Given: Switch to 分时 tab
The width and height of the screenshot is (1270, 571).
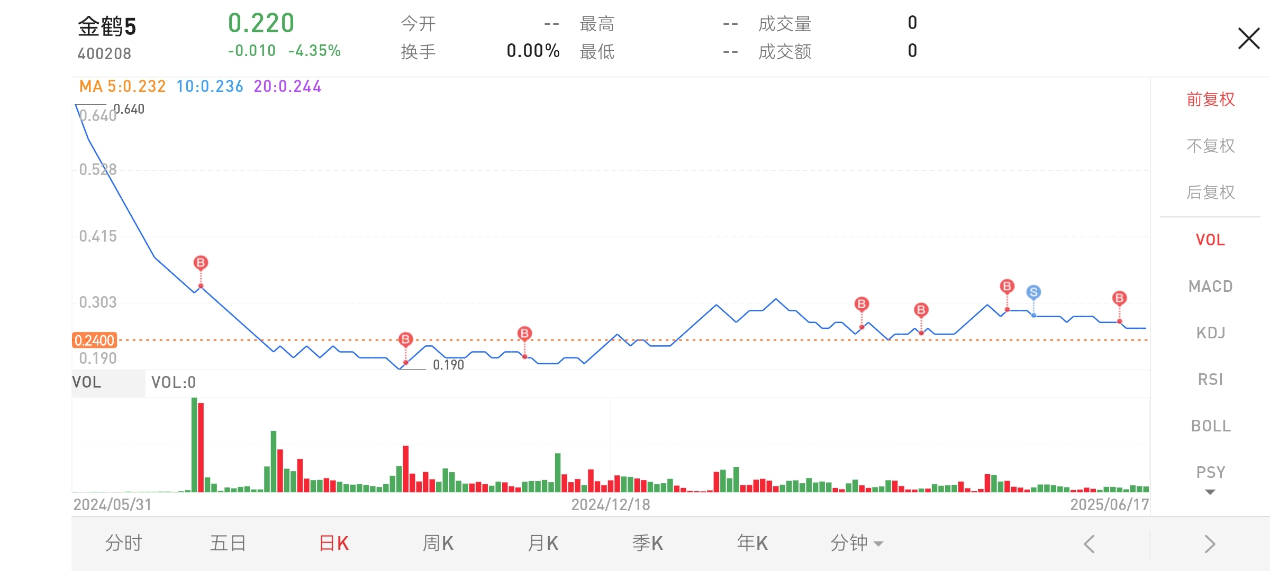Looking at the screenshot, I should tap(123, 543).
